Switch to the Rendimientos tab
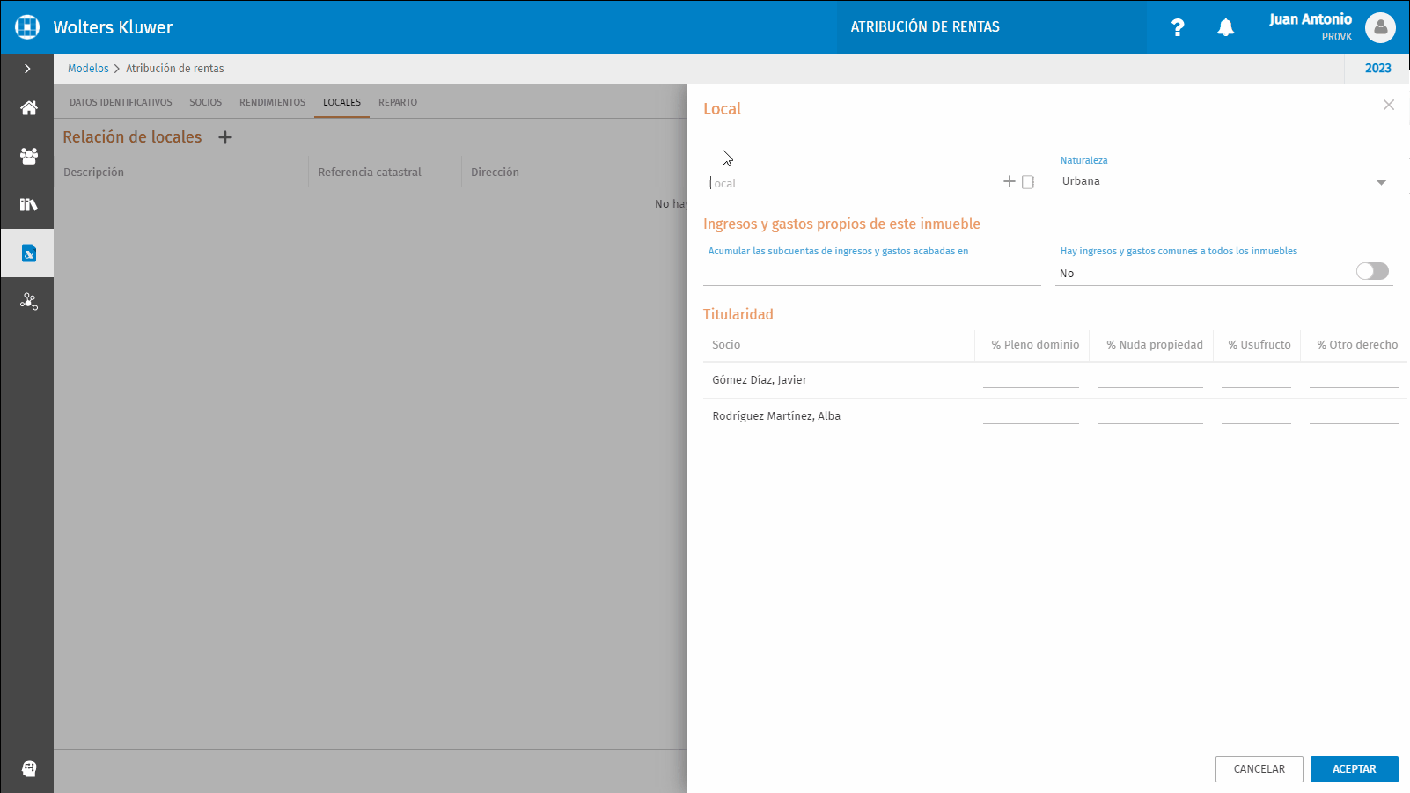Image resolution: width=1410 pixels, height=793 pixels. point(273,102)
